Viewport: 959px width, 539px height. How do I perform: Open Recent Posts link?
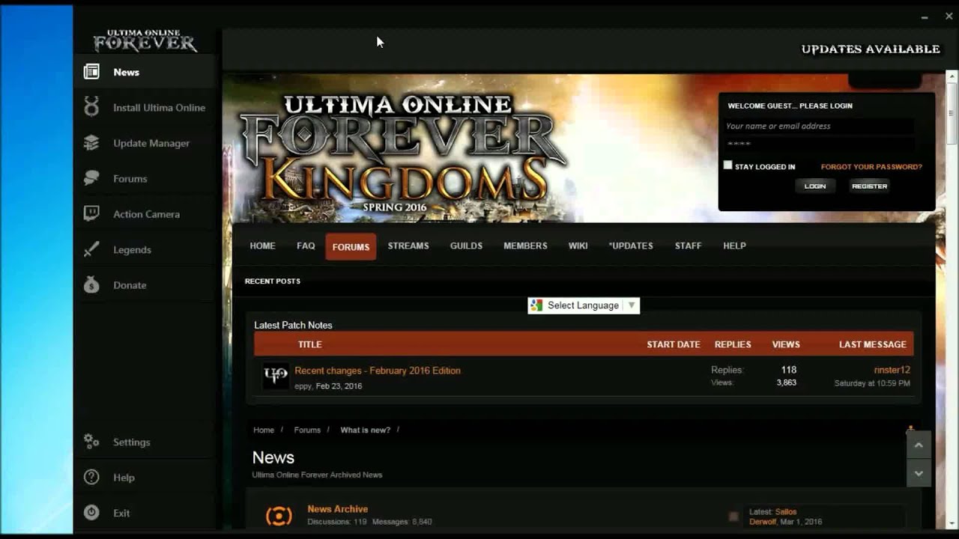click(x=273, y=281)
